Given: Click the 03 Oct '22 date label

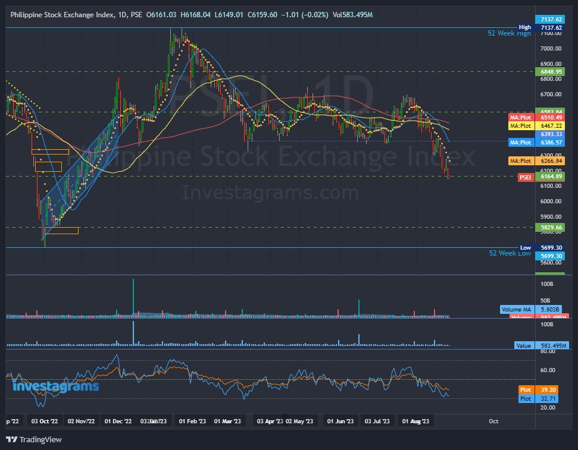Looking at the screenshot, I should coord(45,421).
